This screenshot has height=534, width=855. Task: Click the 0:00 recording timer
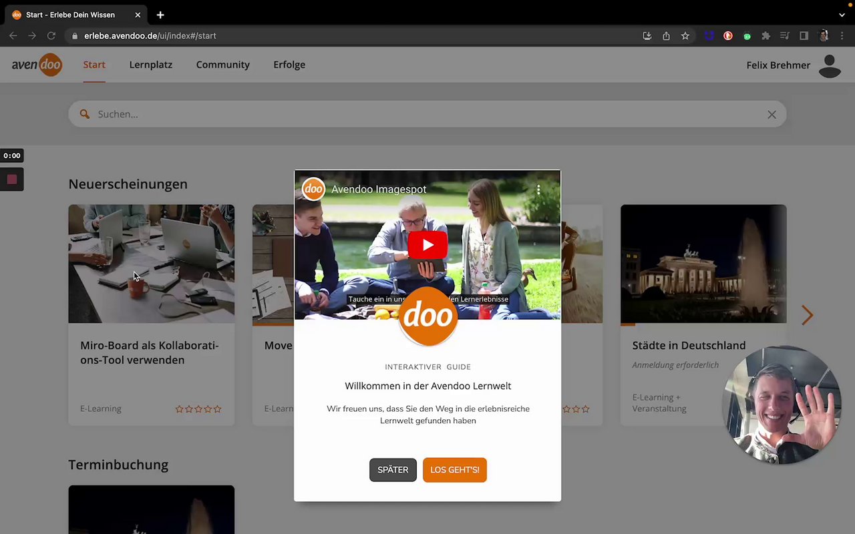pyautogui.click(x=12, y=156)
